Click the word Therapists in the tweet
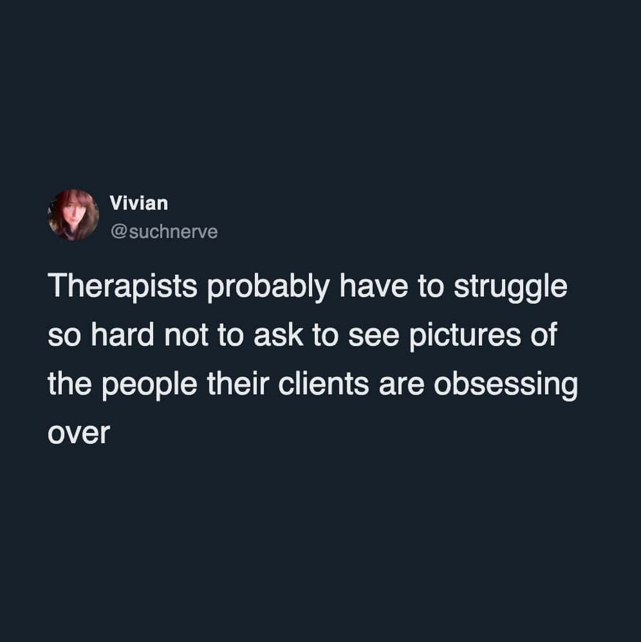 pos(122,287)
